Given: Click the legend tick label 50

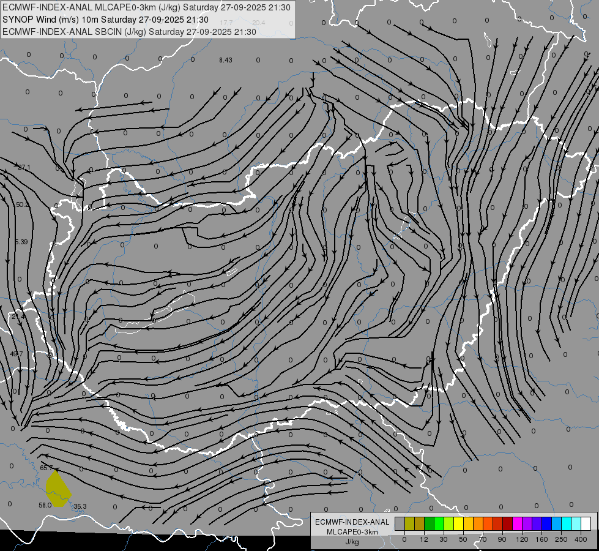Looking at the screenshot, I should point(463,540).
